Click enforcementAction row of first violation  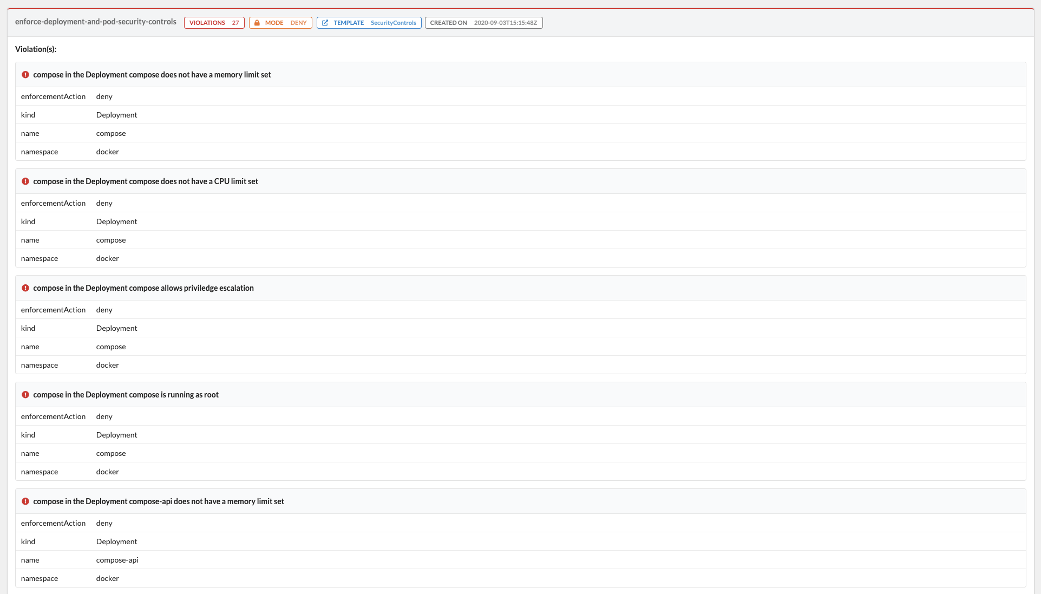coord(53,96)
